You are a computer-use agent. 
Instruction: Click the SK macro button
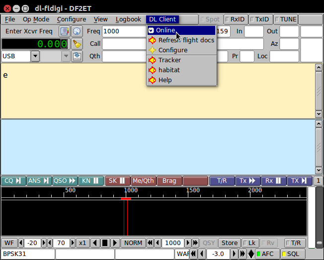coord(118,181)
